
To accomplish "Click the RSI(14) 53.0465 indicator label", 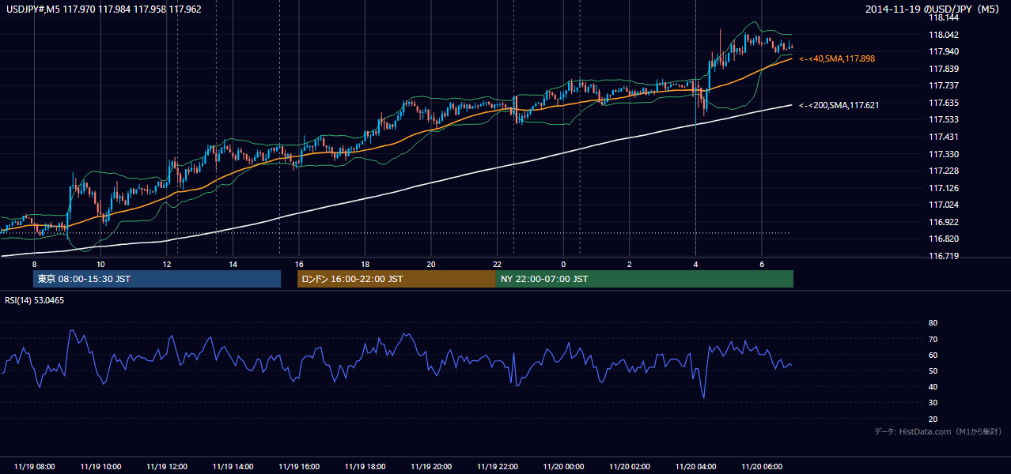I will click(35, 300).
